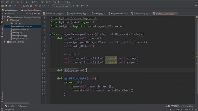Select templateEditor.py in the project tree

[x=20, y=39]
